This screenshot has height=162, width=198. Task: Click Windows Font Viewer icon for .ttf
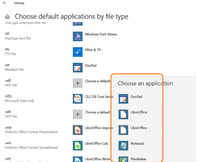coord(78,36)
